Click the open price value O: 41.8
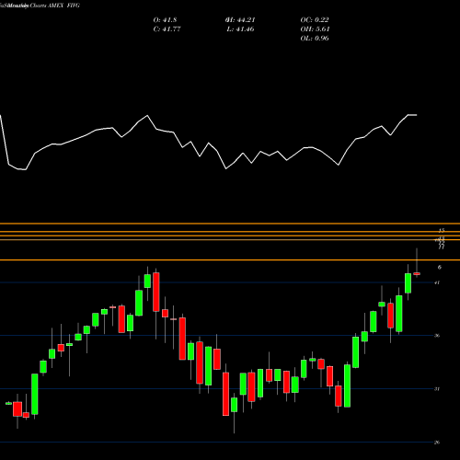460x460 pixels. click(x=165, y=20)
